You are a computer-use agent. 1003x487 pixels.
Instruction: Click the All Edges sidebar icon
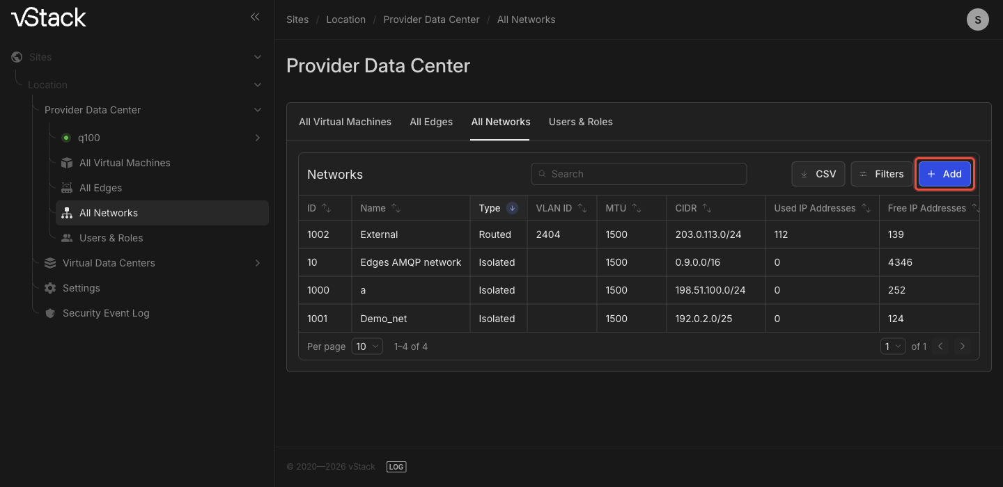coord(67,188)
